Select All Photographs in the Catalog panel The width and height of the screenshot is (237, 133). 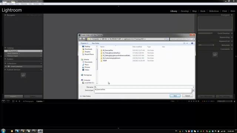point(23,51)
